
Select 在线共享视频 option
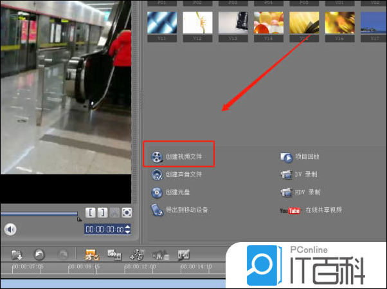pyautogui.click(x=324, y=210)
